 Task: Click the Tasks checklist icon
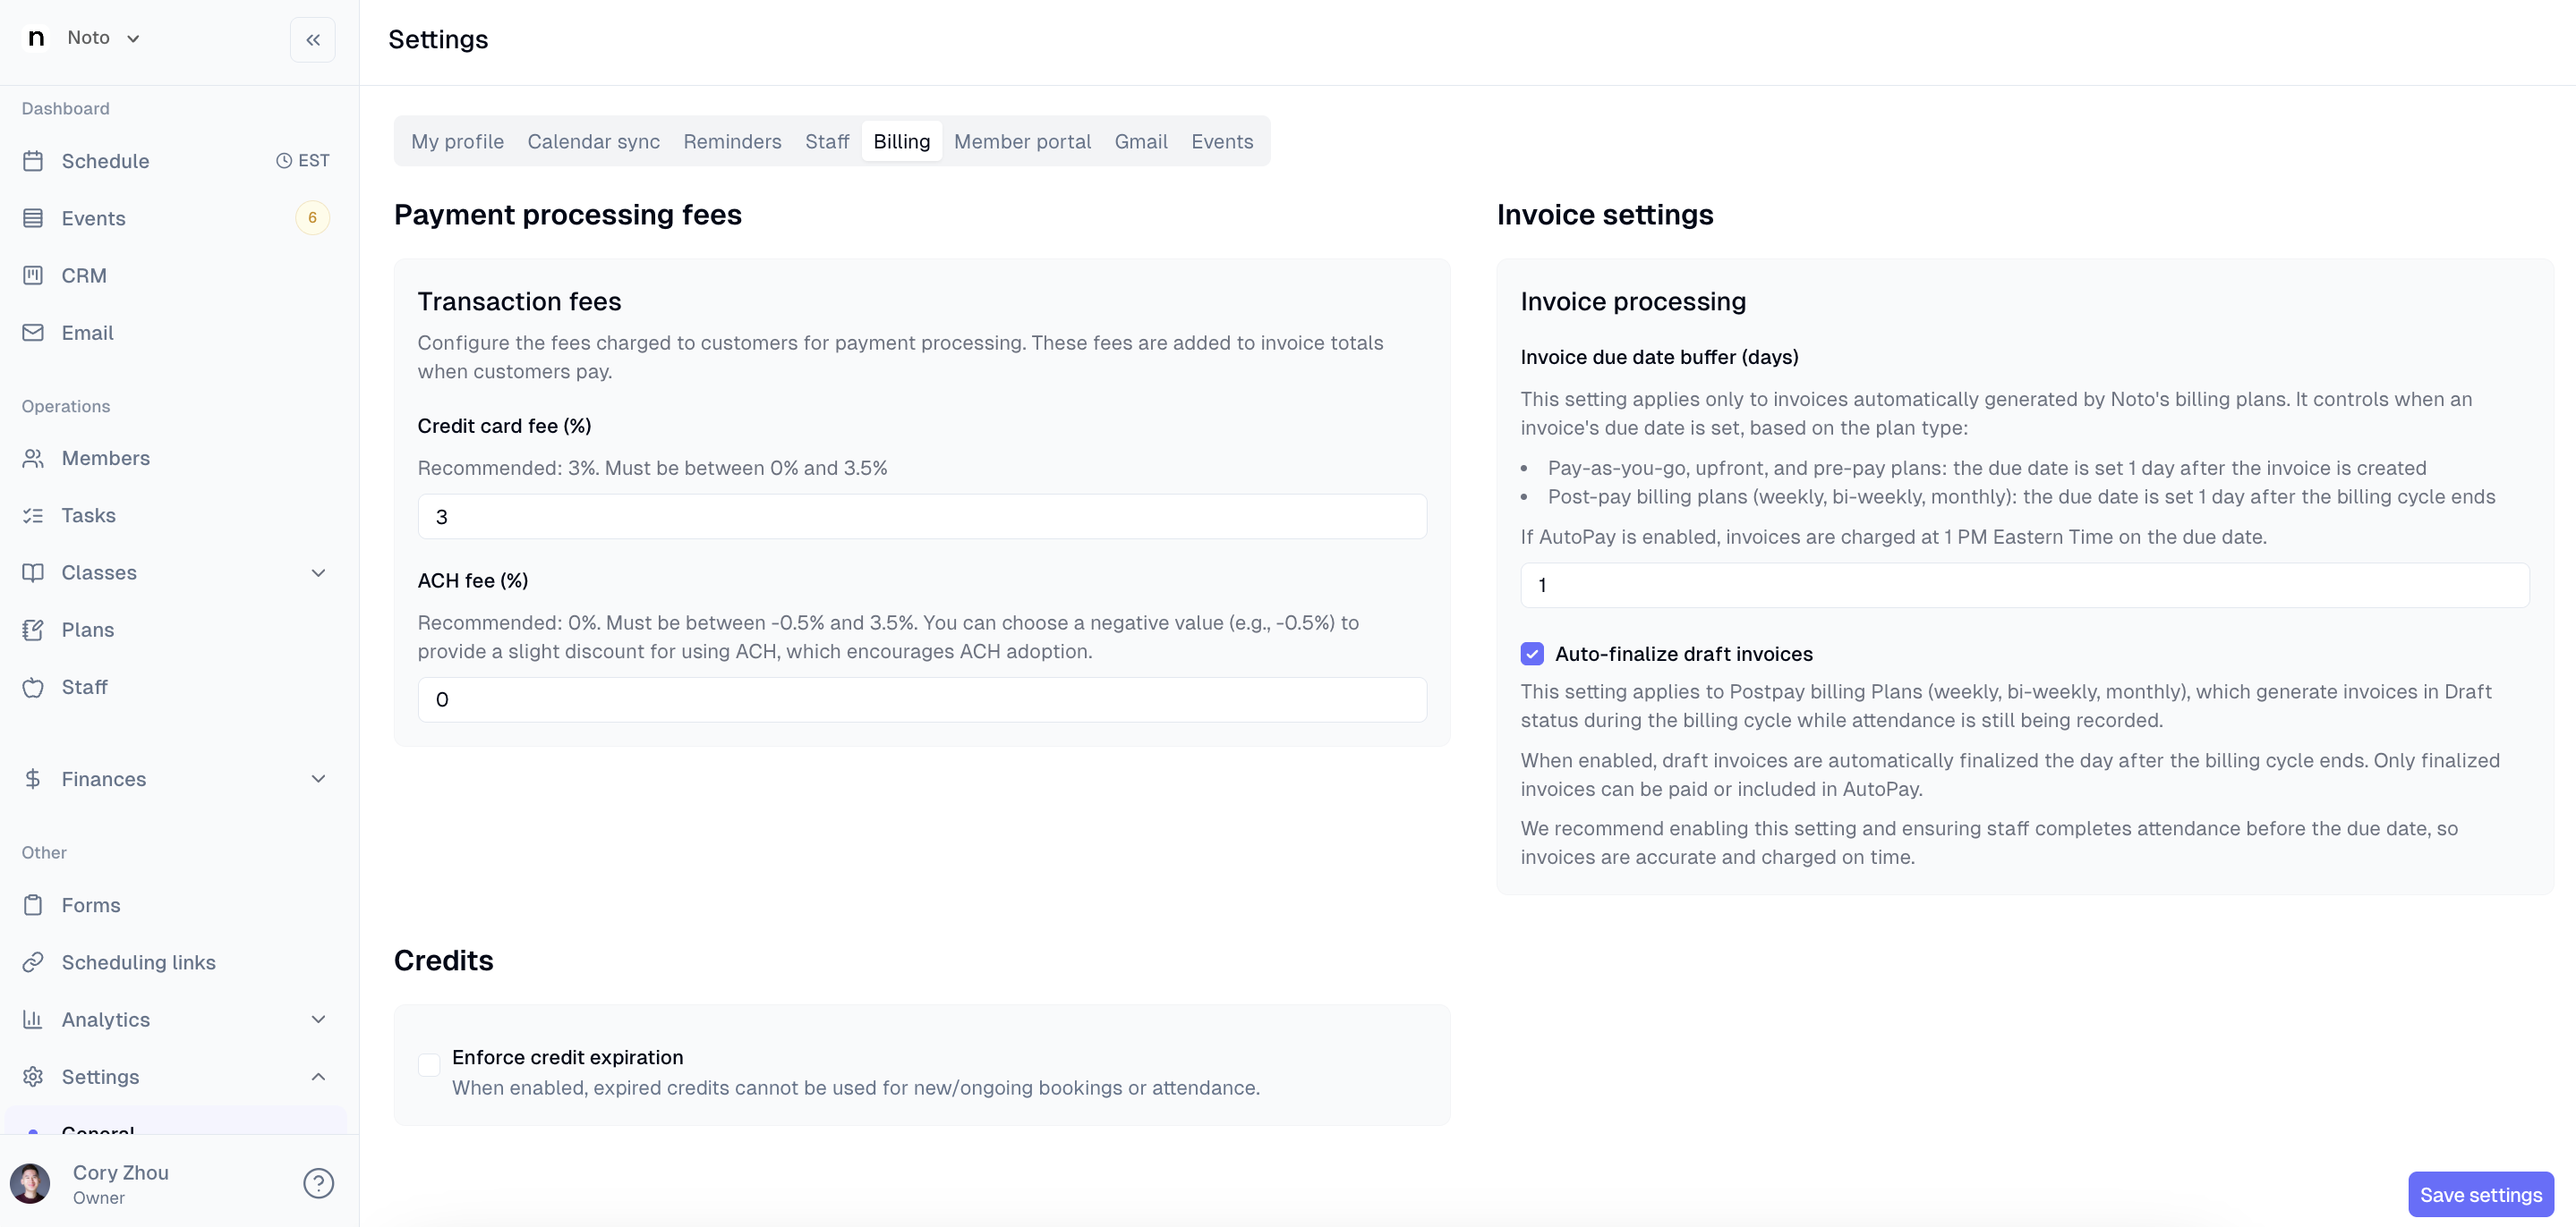33,516
